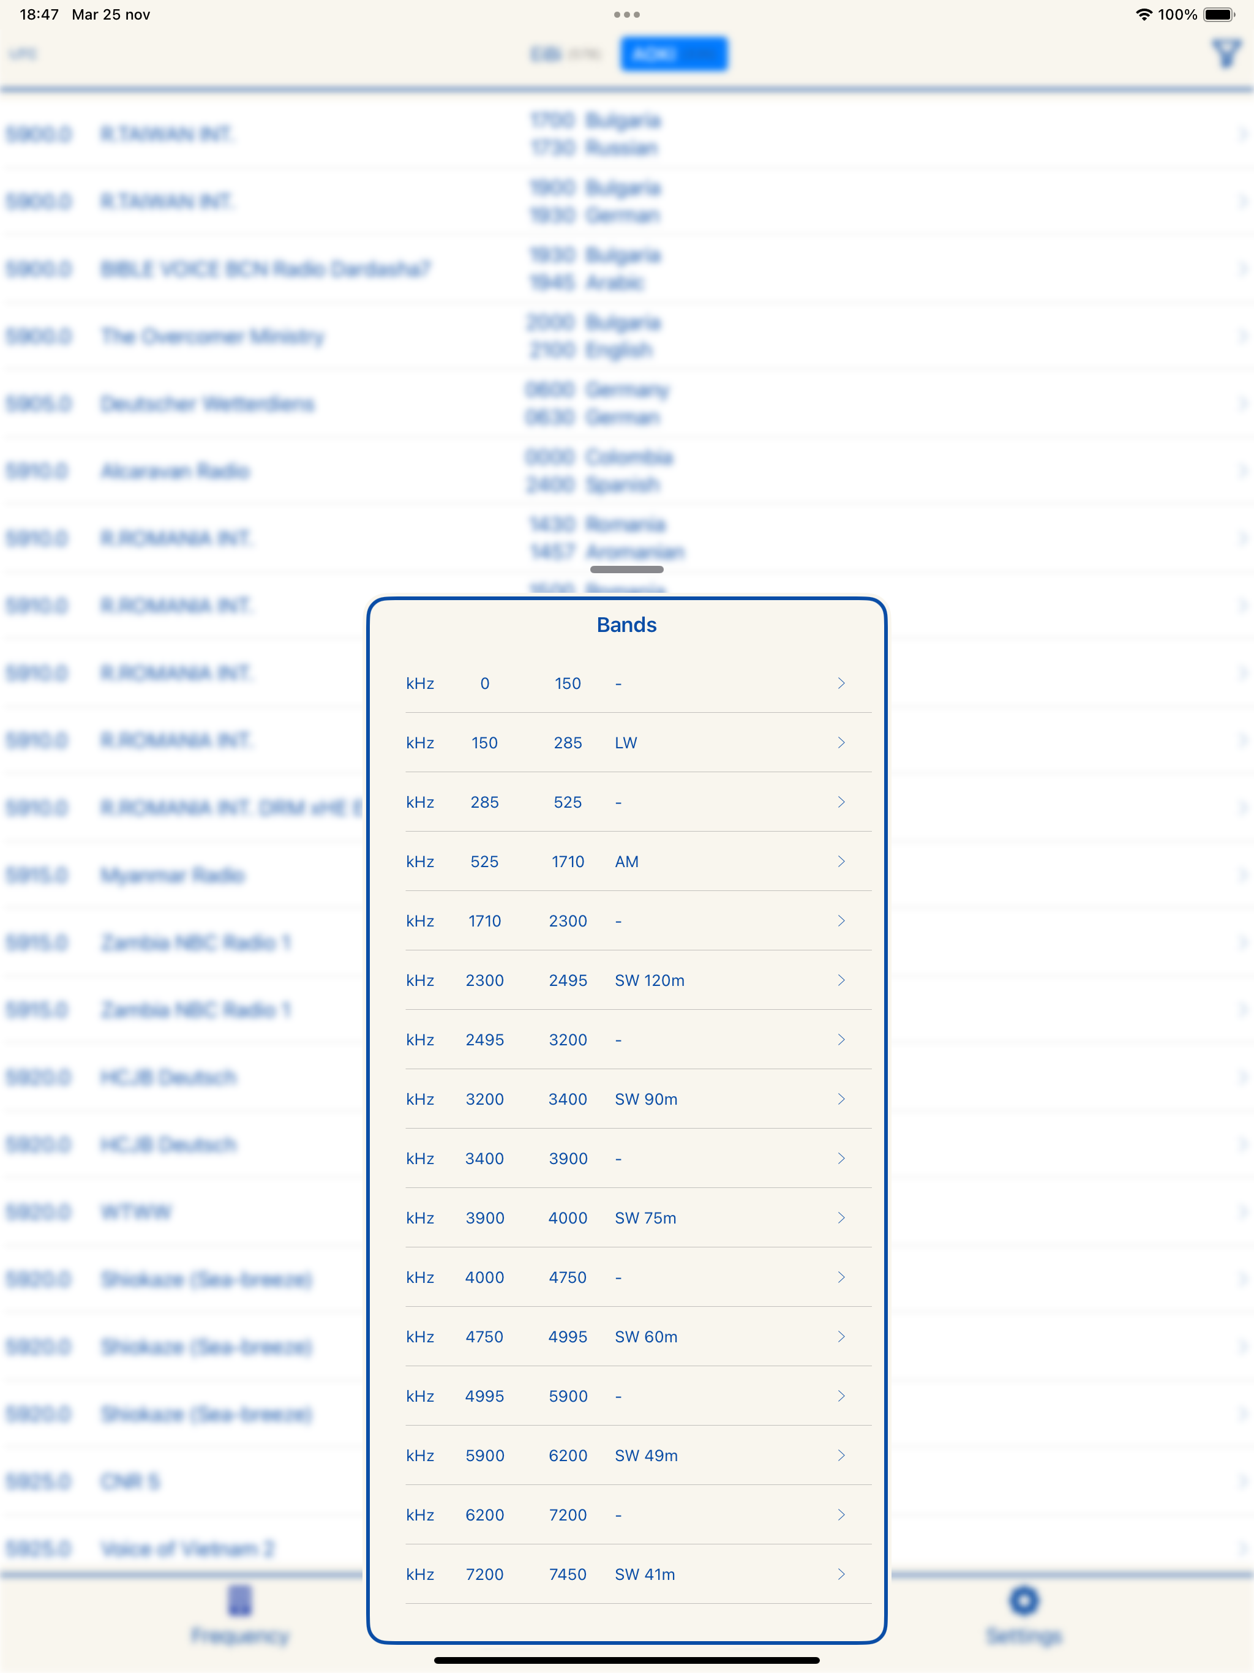Open blurred The Overcomer Ministry row

coord(627,336)
